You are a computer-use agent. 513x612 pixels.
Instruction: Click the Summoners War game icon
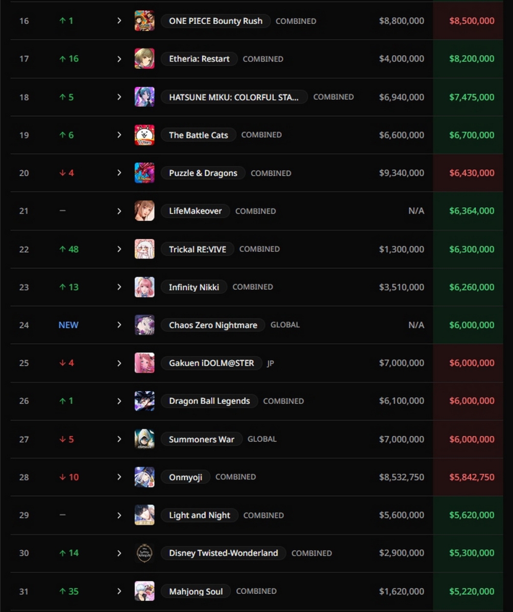144,439
